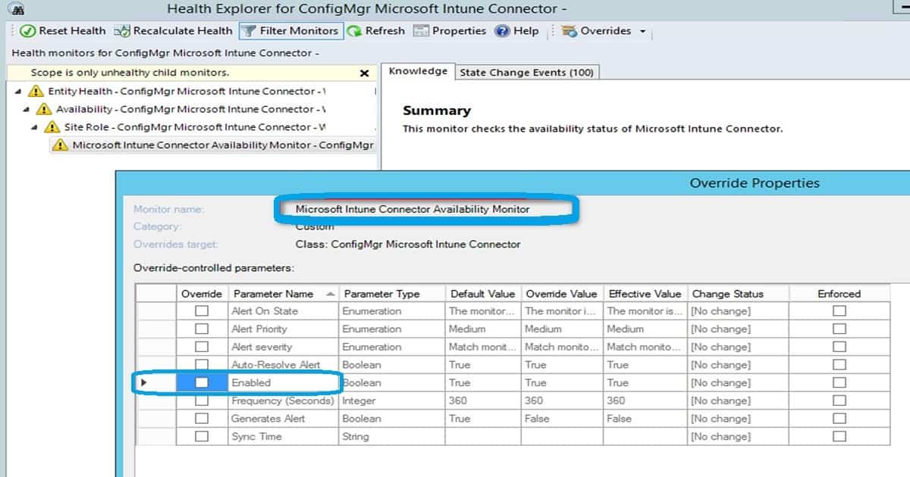This screenshot has width=910, height=477.
Task: Open Properties from the toolbar
Action: click(450, 31)
